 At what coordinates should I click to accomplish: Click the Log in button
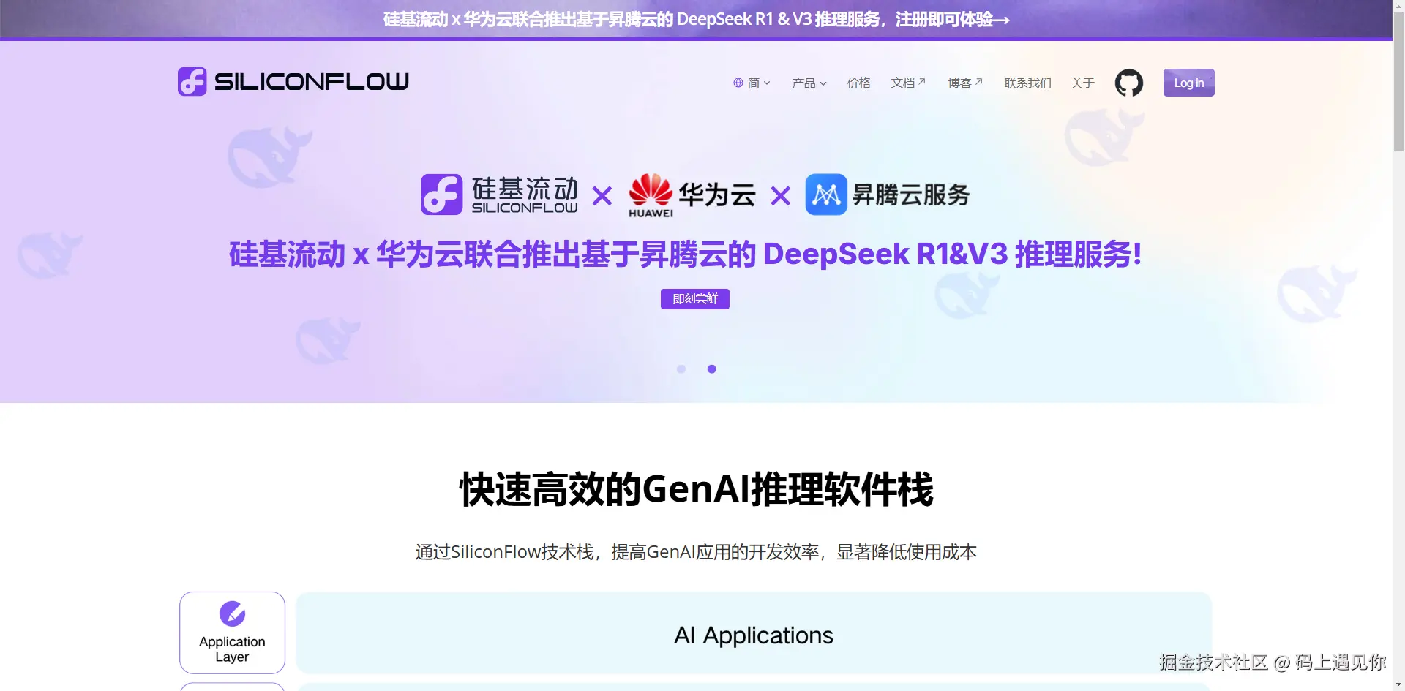pyautogui.click(x=1189, y=83)
